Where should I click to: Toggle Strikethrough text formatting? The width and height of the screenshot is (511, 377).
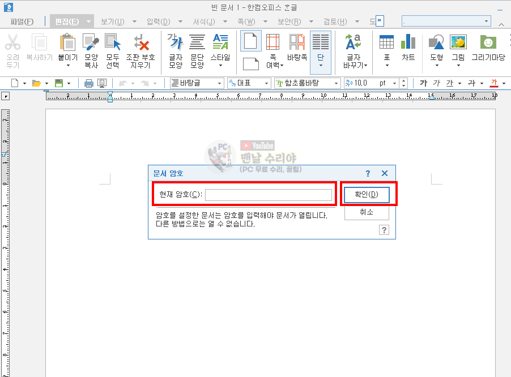[x=471, y=83]
